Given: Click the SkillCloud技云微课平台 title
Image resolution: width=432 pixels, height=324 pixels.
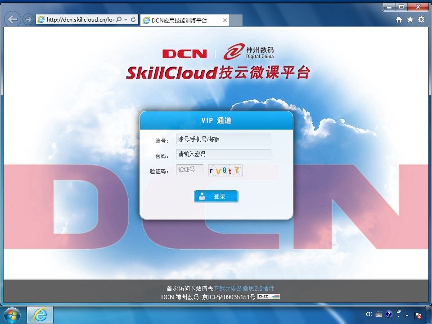Looking at the screenshot, I should click(x=218, y=73).
